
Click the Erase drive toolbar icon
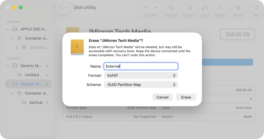205,8
